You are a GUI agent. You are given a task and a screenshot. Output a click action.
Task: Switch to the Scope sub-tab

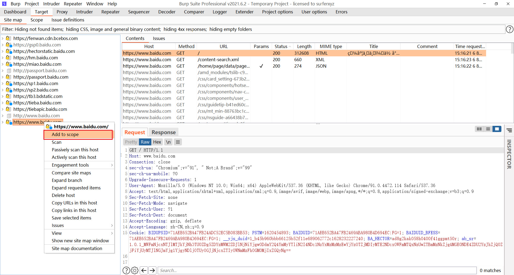coord(37,20)
